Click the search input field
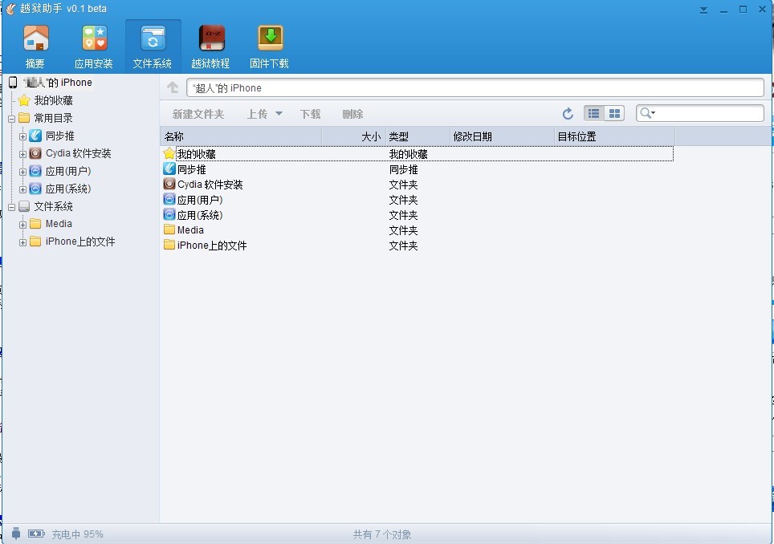This screenshot has height=544, width=774. point(708,114)
